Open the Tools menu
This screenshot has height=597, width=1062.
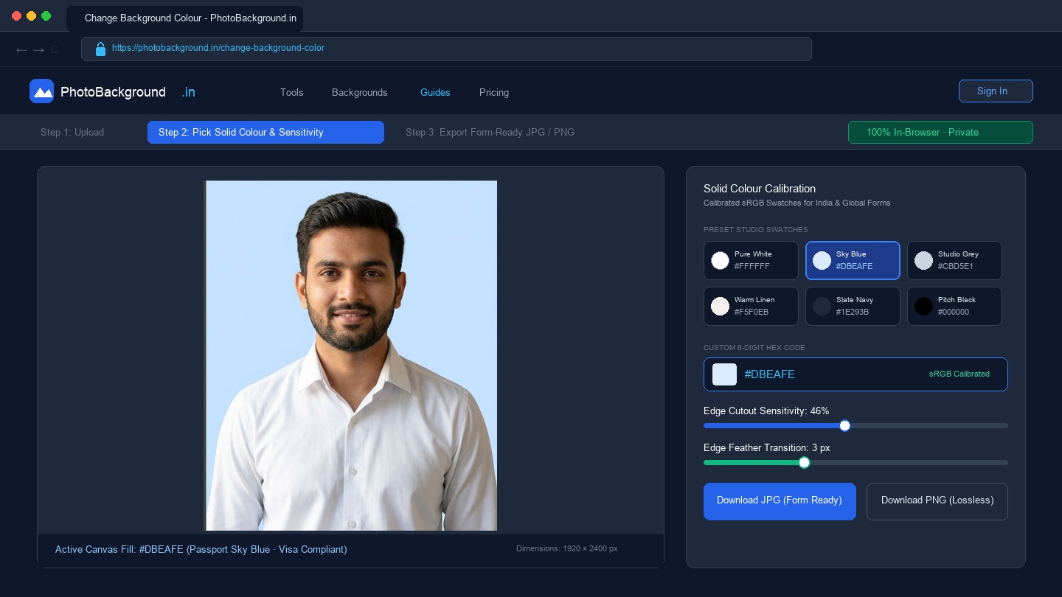[292, 92]
